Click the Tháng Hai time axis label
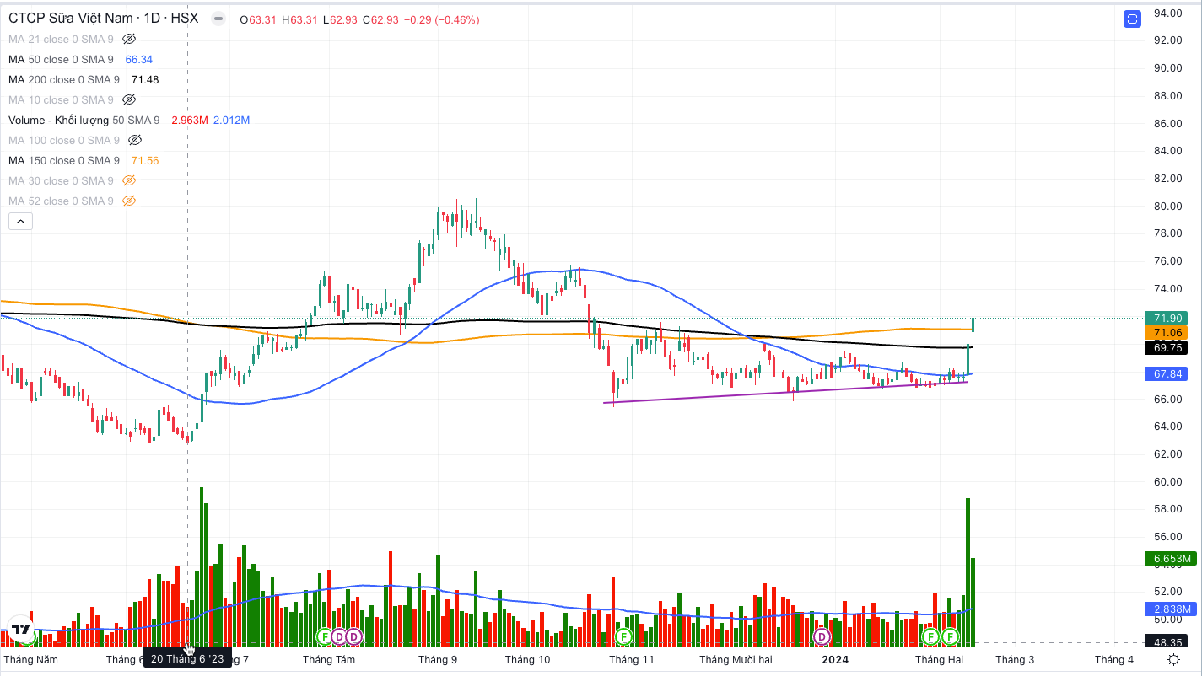The width and height of the screenshot is (1202, 676). [939, 659]
